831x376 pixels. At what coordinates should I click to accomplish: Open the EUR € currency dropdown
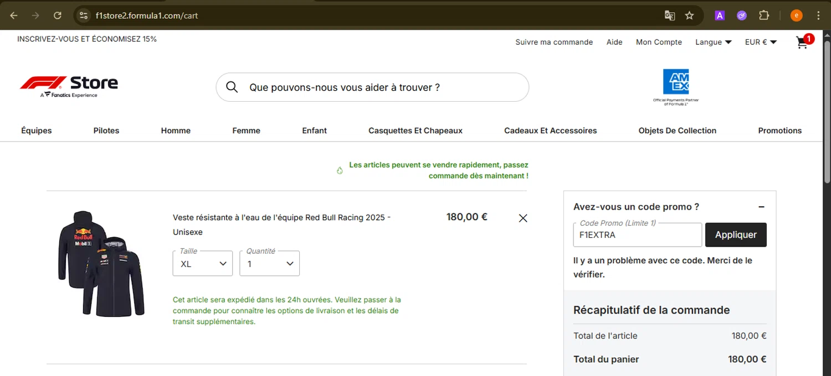761,42
